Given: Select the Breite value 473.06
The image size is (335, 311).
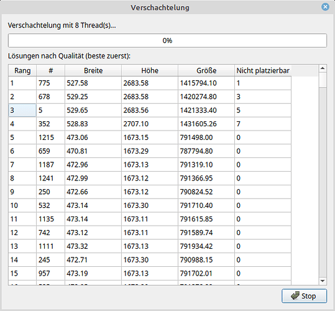Looking at the screenshot, I should click(93, 137).
